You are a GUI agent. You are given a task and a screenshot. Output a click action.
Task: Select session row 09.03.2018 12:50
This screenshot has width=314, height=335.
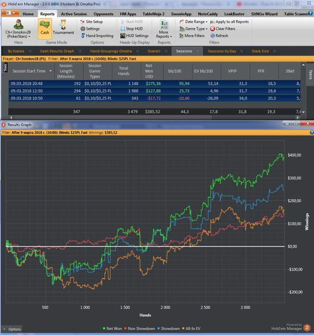154,91
